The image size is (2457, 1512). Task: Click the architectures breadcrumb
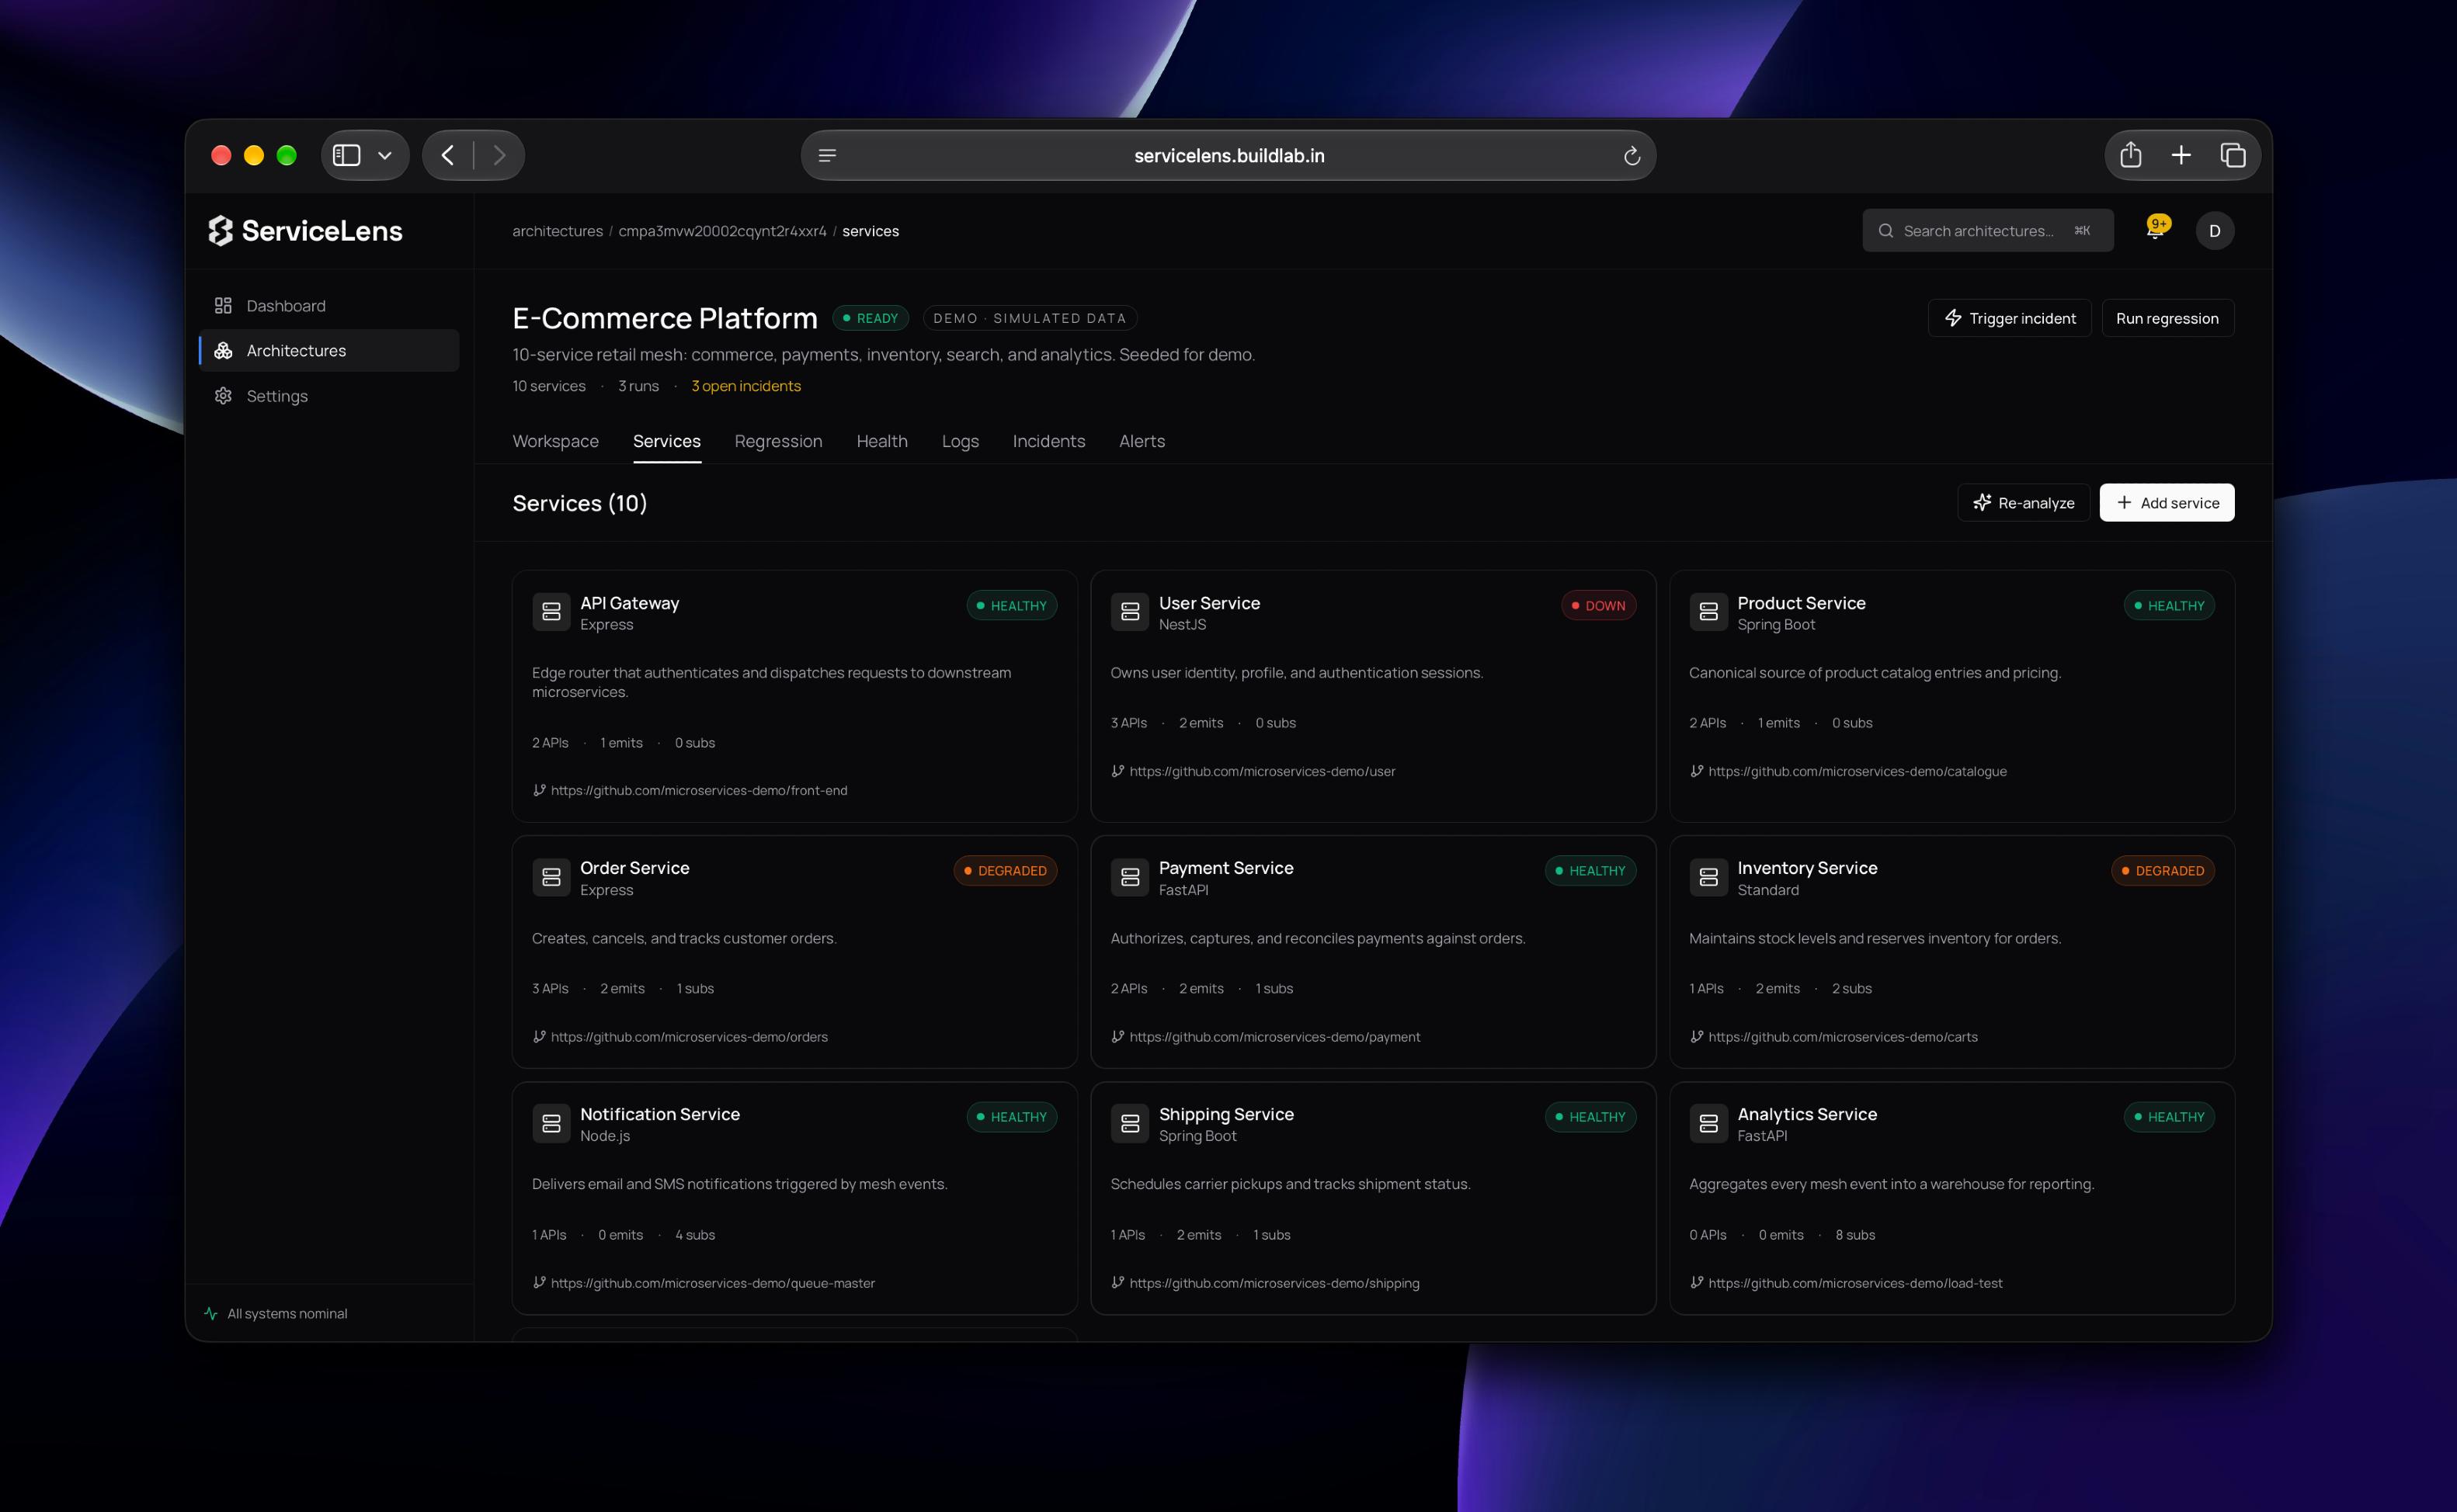[x=558, y=231]
